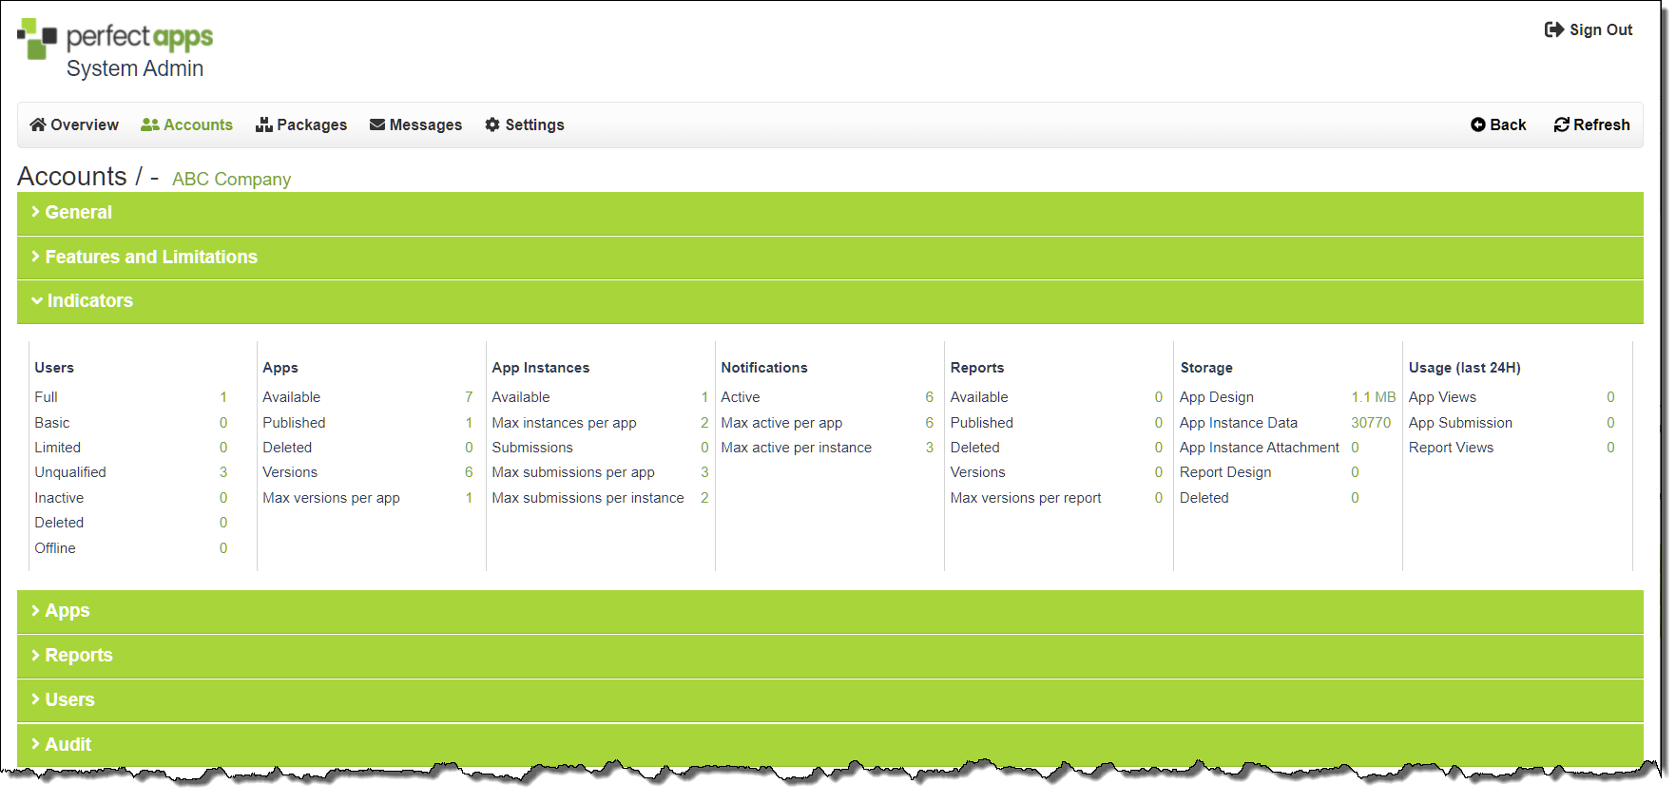The width and height of the screenshot is (1676, 803).
Task: Click the Max instances per app label
Action: 564,423
